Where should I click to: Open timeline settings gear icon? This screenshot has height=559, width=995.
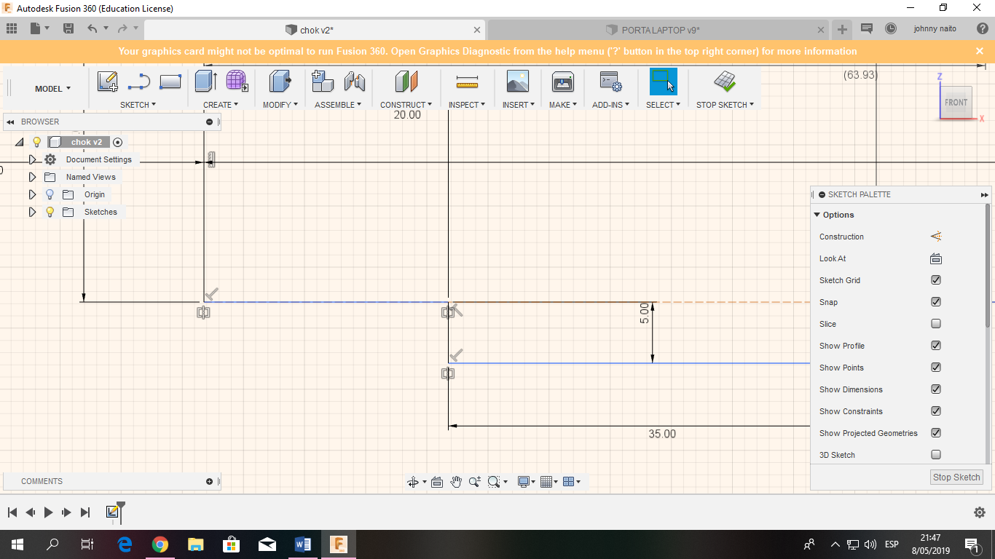pos(980,512)
